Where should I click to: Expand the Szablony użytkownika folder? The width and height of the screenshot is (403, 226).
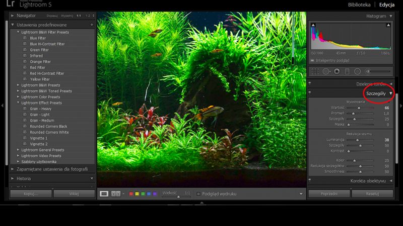click(x=18, y=161)
